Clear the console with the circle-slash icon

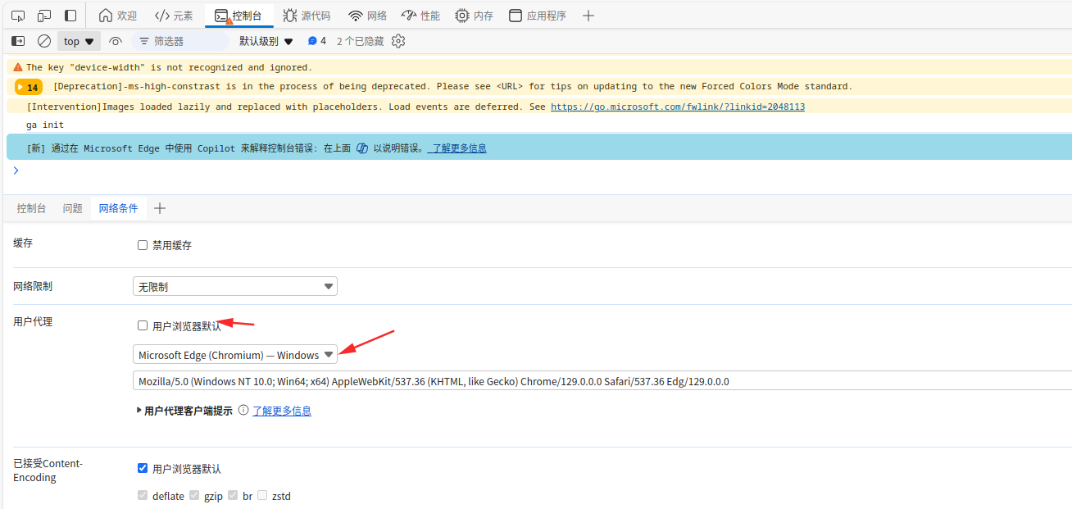tap(44, 41)
